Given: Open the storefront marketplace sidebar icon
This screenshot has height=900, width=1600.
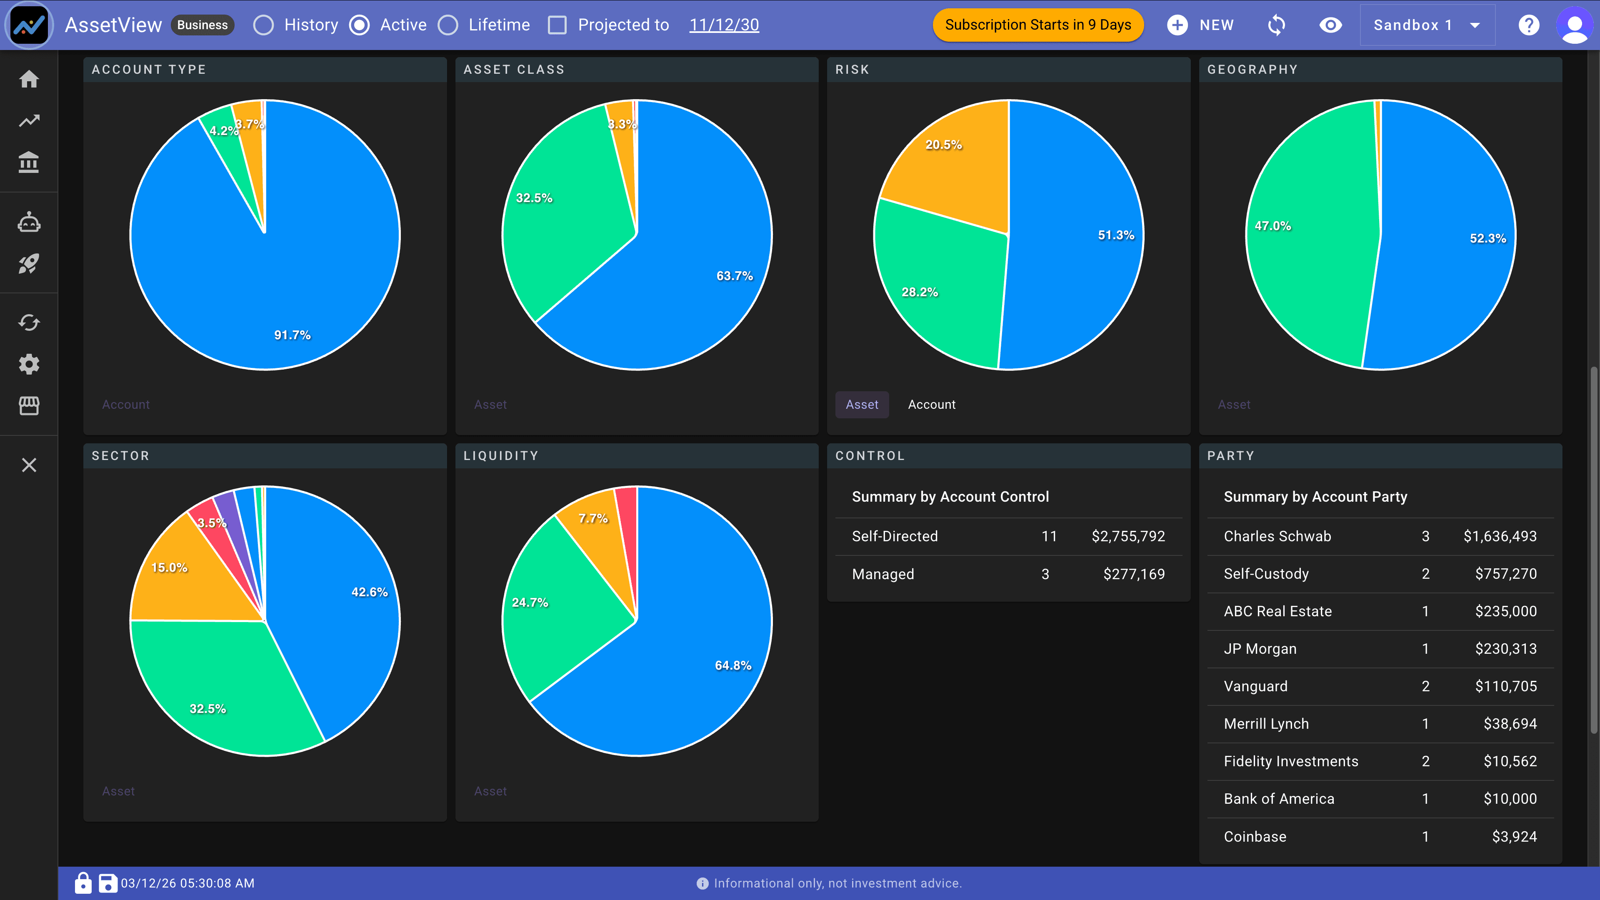Looking at the screenshot, I should [x=29, y=405].
